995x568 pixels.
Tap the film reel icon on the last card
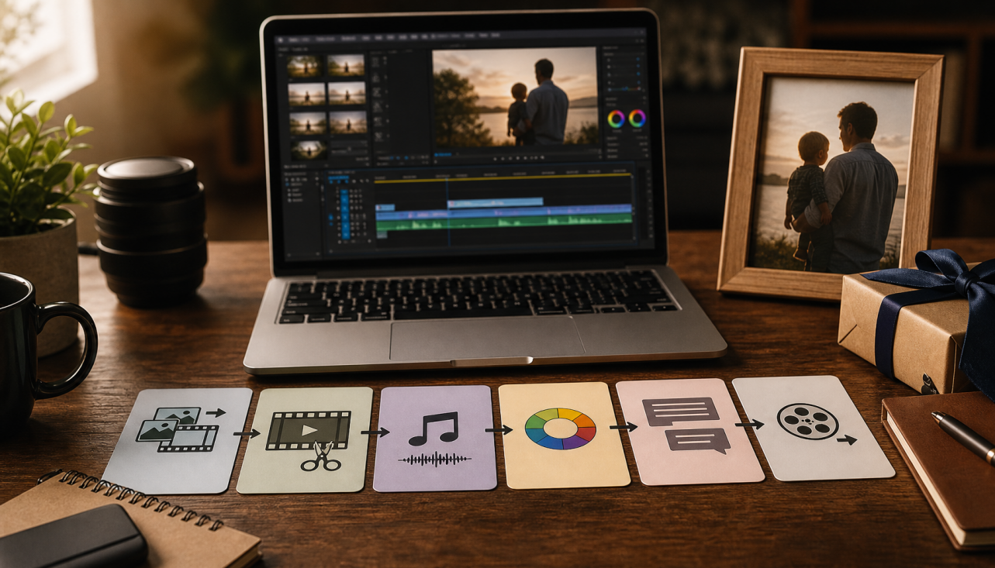[809, 421]
